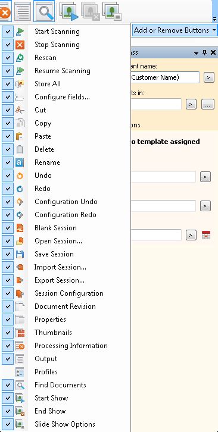Click the Export Session icon
The height and width of the screenshot is (432, 218).
20,280
